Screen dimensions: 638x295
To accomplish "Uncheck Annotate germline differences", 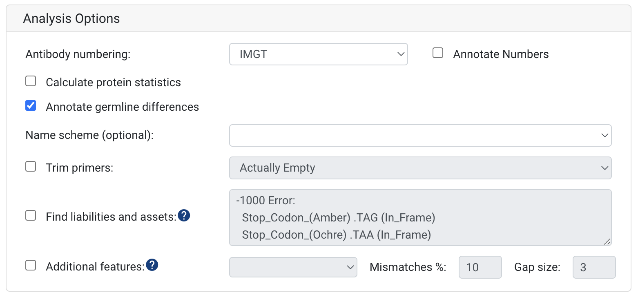I will click(31, 106).
